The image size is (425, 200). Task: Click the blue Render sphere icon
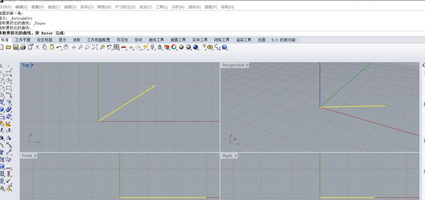point(196,47)
